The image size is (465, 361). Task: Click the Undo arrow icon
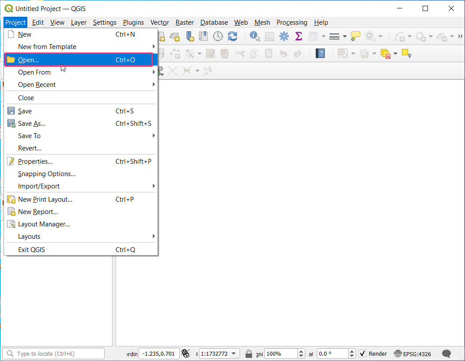coord(283,54)
